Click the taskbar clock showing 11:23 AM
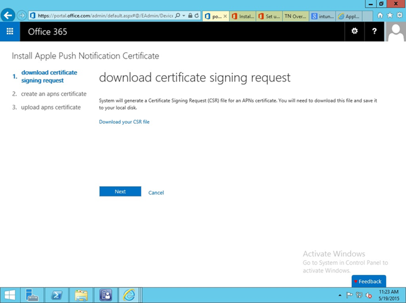Screen dimensions: 406x303 point(388,295)
